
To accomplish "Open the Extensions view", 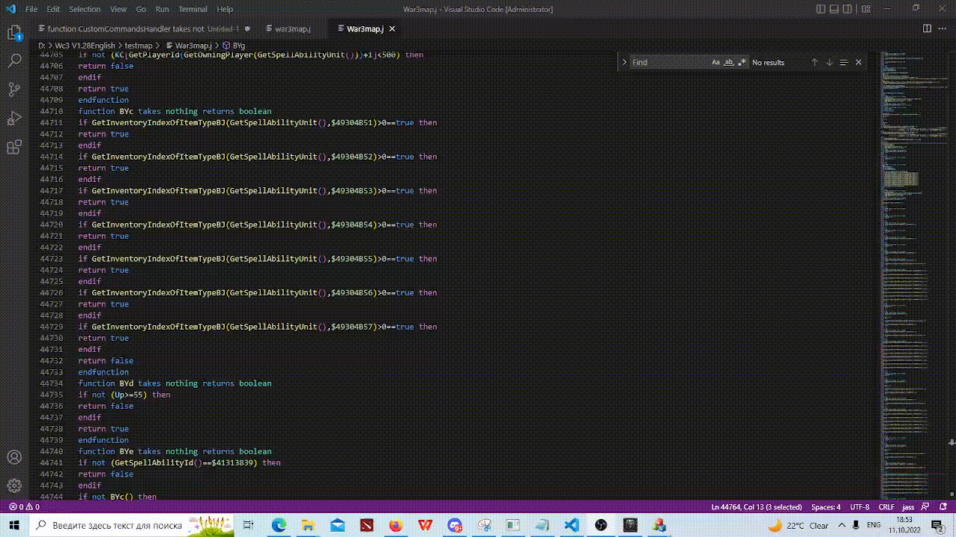I will 14,148.
